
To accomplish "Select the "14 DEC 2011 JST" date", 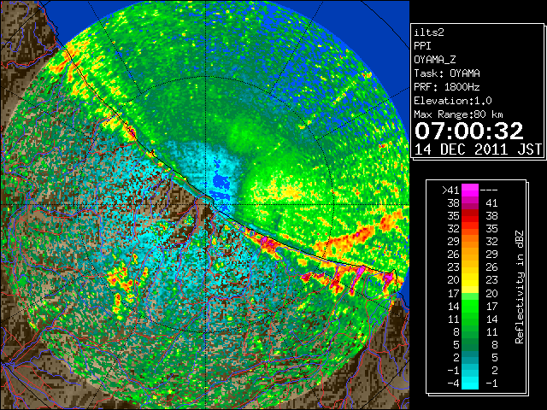I will point(478,149).
